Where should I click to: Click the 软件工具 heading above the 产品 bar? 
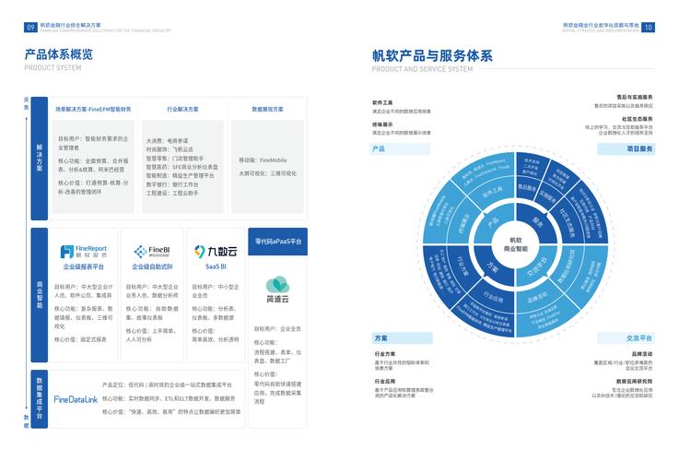(x=382, y=102)
